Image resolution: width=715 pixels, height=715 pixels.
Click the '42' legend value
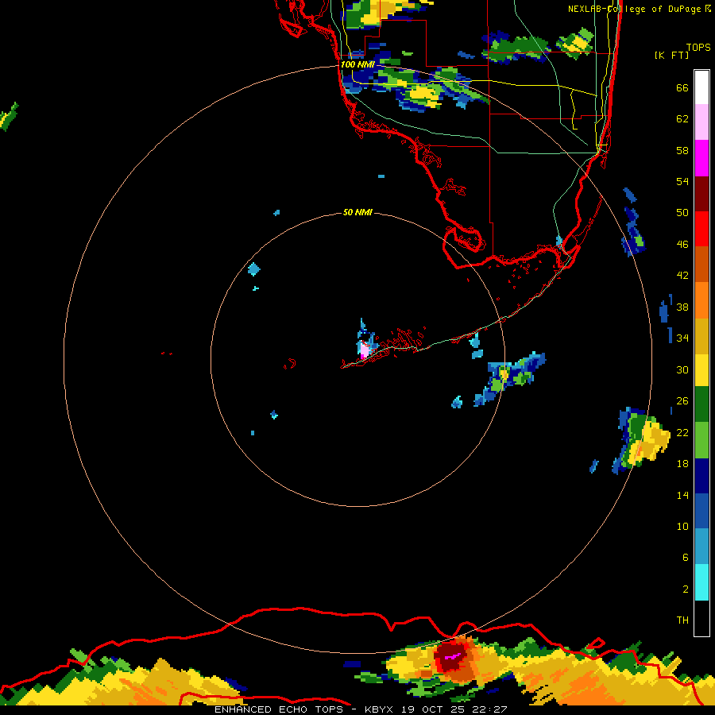click(682, 275)
